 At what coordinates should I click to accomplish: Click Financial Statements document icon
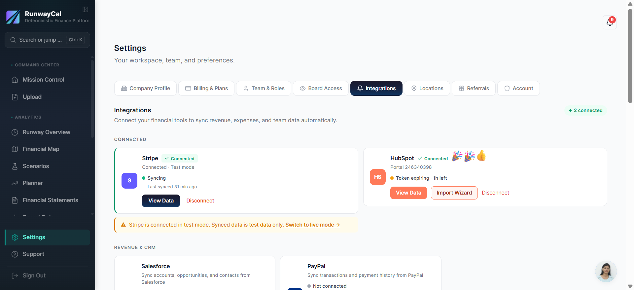coord(15,200)
